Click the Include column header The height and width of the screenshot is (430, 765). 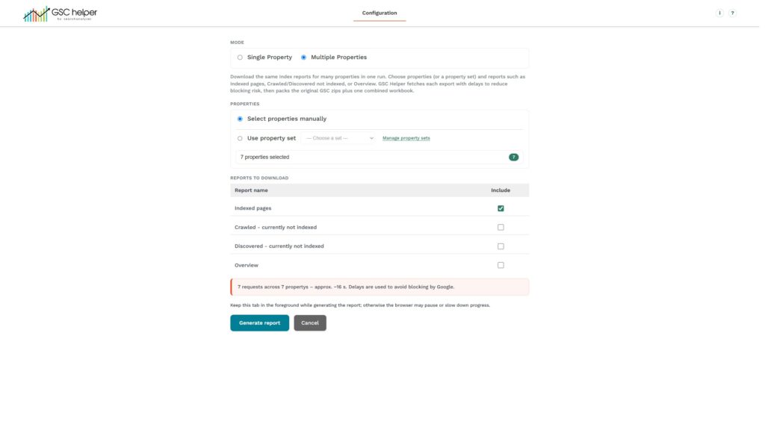[501, 190]
